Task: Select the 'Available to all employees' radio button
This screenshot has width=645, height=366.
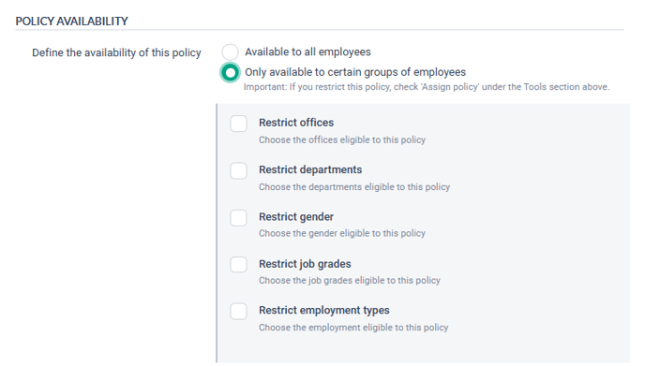Action: point(230,52)
